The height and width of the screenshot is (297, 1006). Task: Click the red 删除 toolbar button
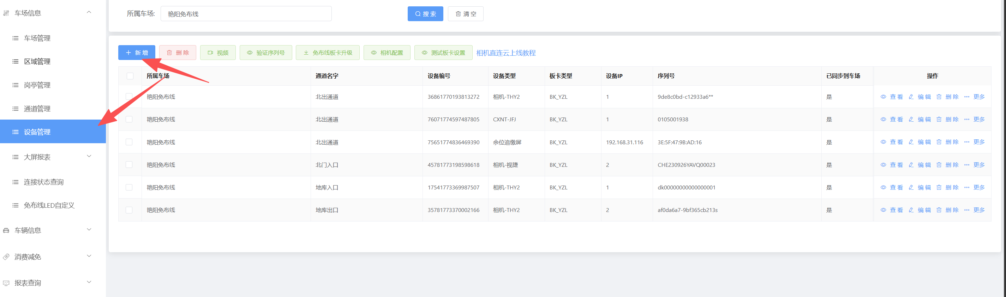[178, 53]
